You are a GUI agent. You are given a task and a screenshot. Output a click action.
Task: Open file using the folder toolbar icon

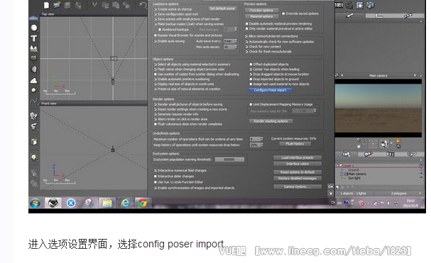(x=57, y=5)
